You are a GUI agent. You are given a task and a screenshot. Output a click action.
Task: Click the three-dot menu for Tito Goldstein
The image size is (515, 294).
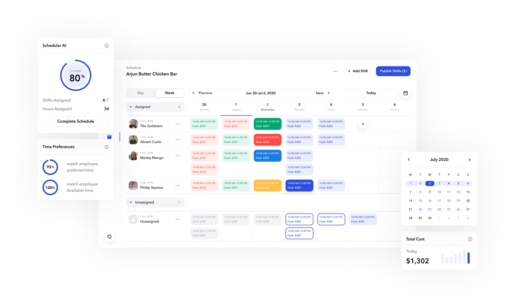178,124
